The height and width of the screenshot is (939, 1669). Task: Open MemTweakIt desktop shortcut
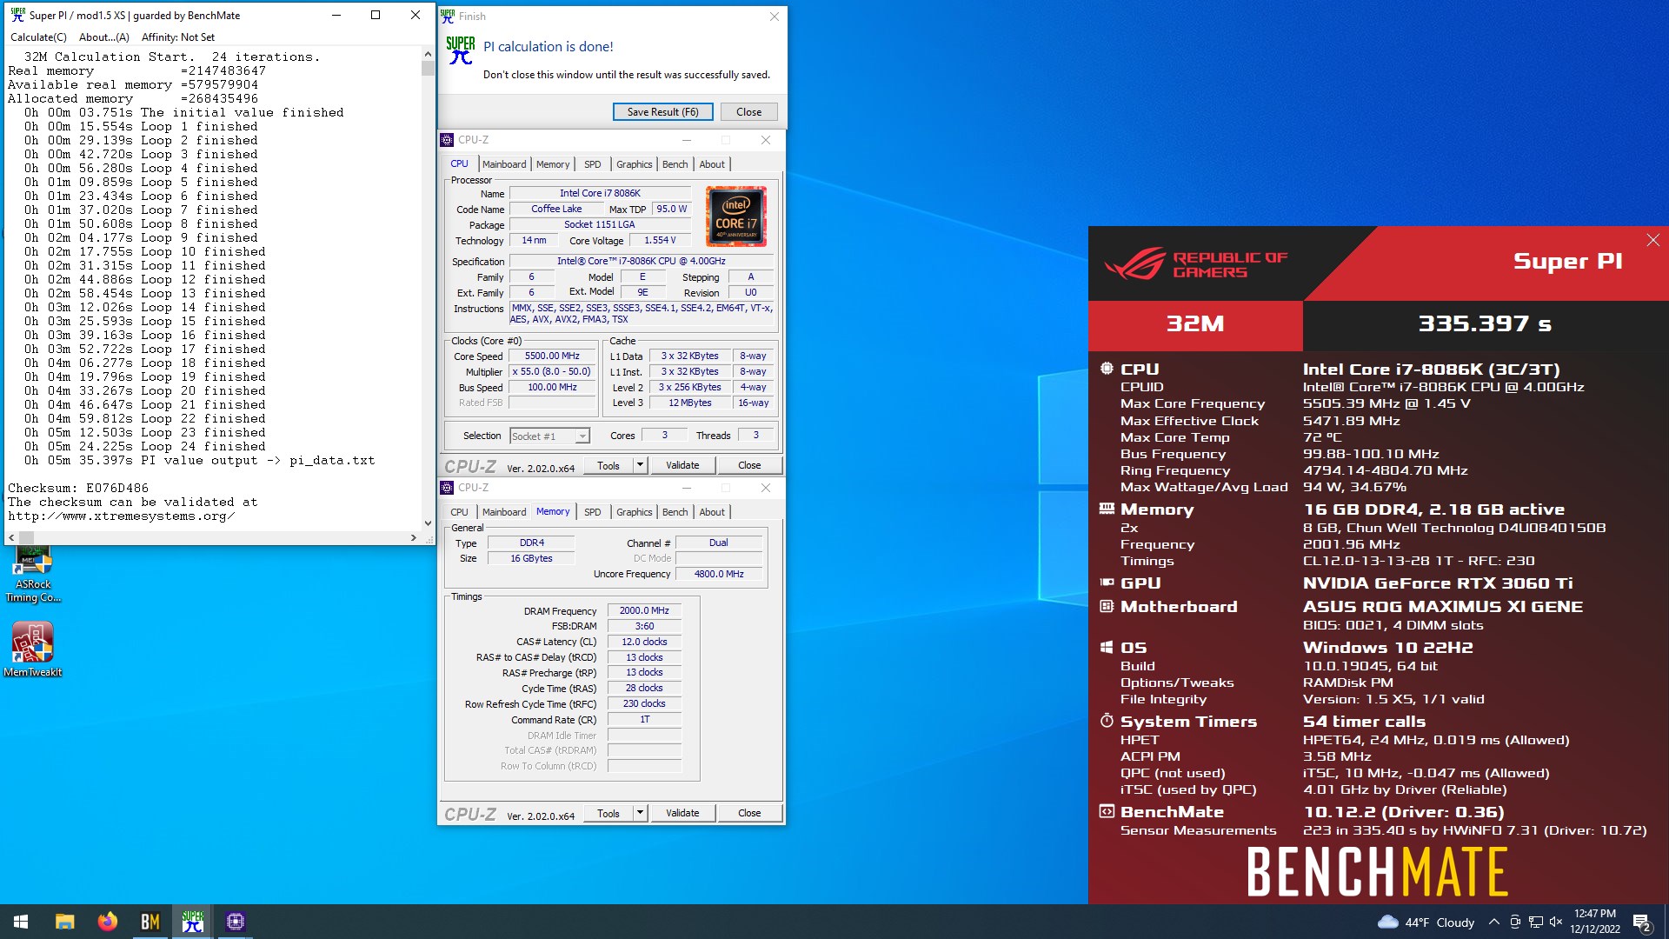pos(33,649)
